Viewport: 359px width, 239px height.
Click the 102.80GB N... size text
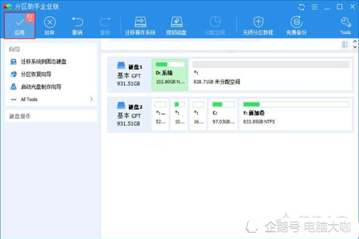pyautogui.click(x=170, y=82)
